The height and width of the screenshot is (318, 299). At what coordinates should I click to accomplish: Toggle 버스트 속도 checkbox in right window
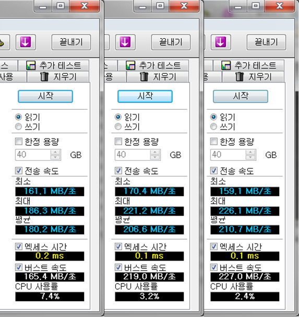[x=213, y=267]
